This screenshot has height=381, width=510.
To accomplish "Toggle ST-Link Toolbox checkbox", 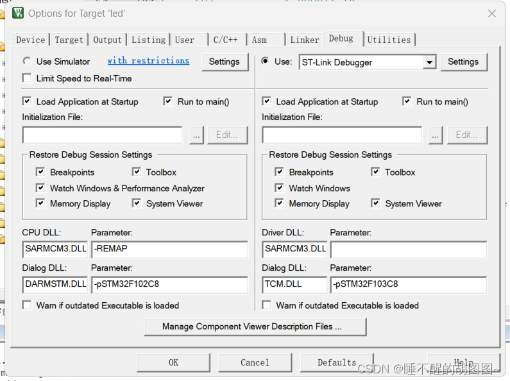I will point(375,172).
